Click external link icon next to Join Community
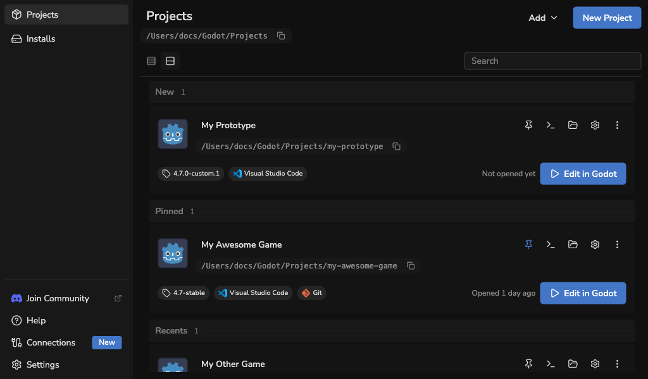Image resolution: width=648 pixels, height=379 pixels. (118, 298)
